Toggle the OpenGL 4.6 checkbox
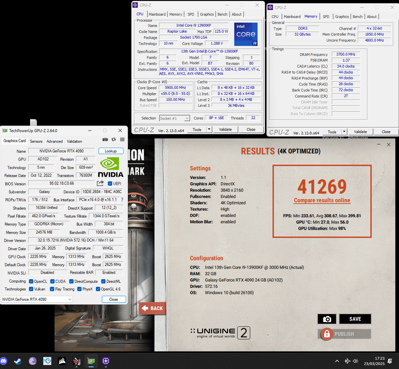 click(98, 289)
